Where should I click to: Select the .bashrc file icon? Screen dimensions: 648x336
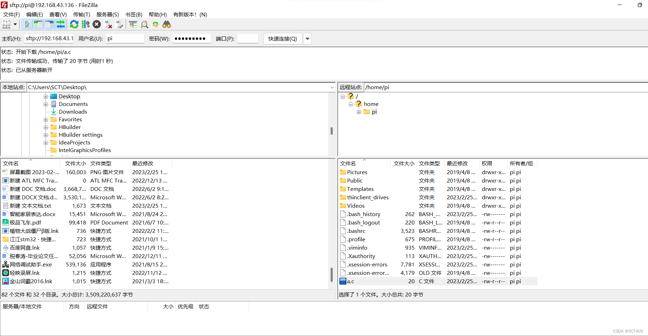point(343,231)
